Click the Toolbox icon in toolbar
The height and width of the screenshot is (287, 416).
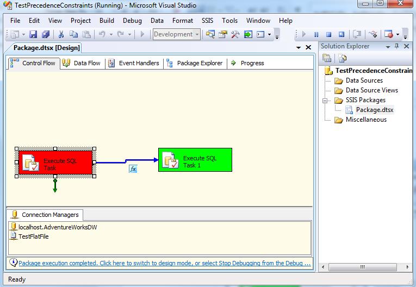tap(235, 34)
